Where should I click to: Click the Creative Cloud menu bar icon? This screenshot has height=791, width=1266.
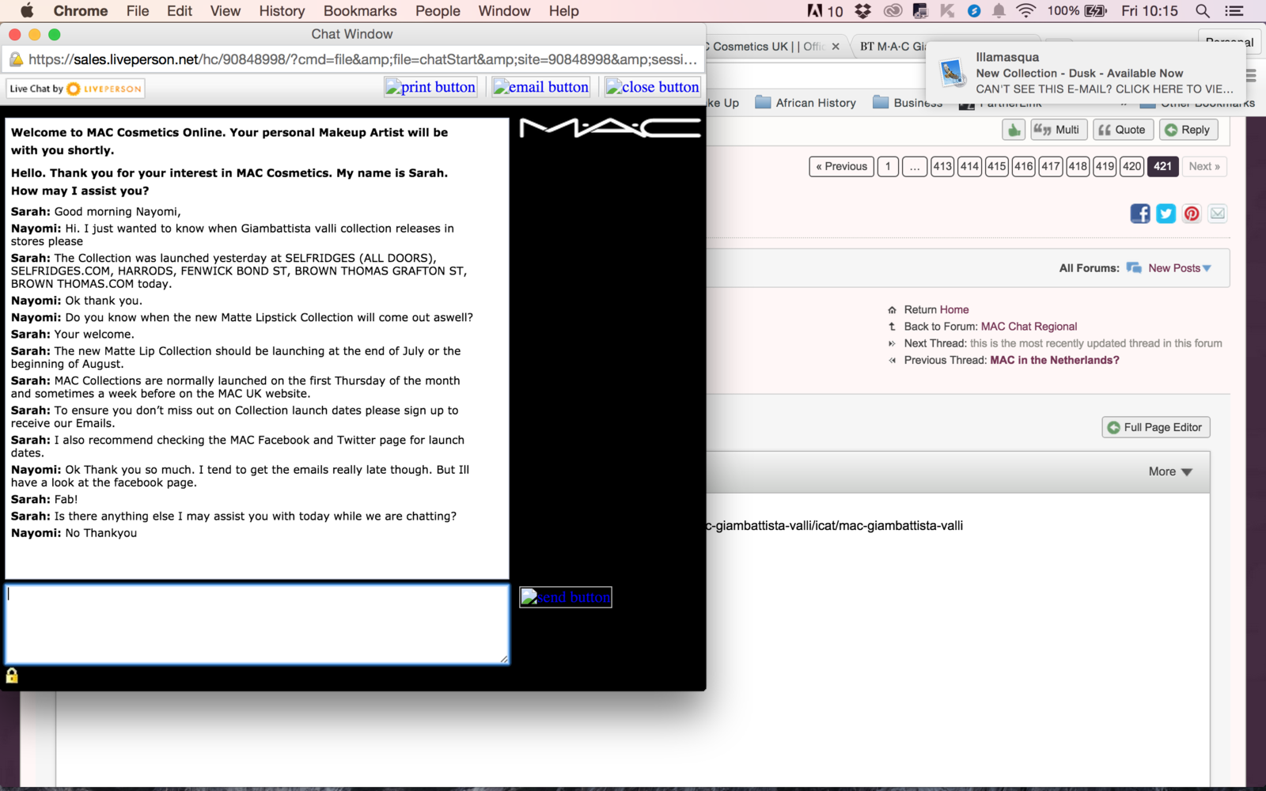(x=893, y=10)
